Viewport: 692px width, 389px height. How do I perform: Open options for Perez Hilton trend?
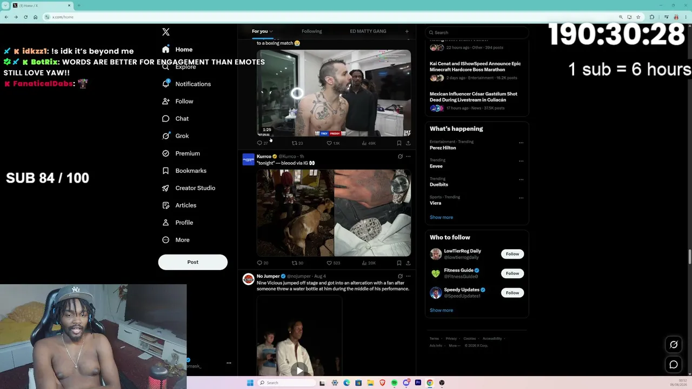(x=521, y=143)
